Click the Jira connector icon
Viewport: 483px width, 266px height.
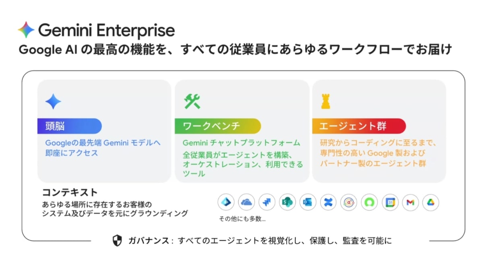click(267, 202)
